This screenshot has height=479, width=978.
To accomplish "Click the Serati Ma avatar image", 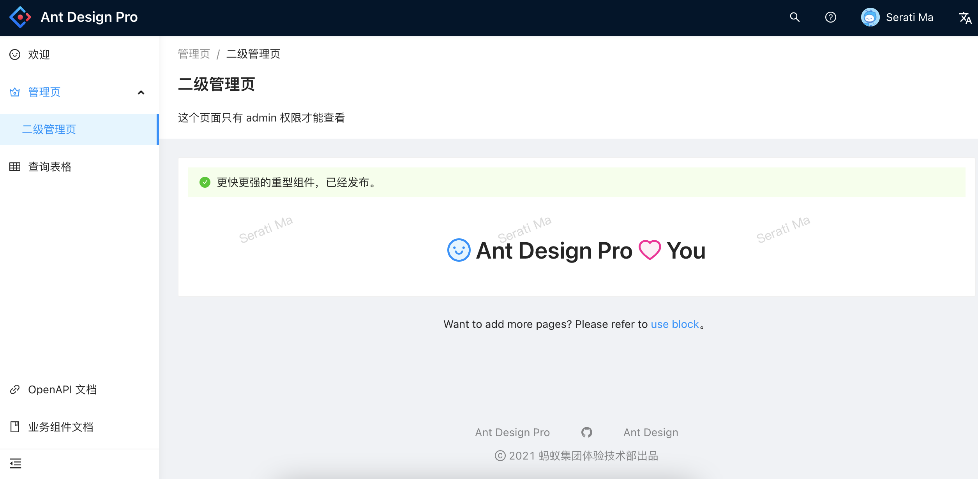I will pos(870,17).
